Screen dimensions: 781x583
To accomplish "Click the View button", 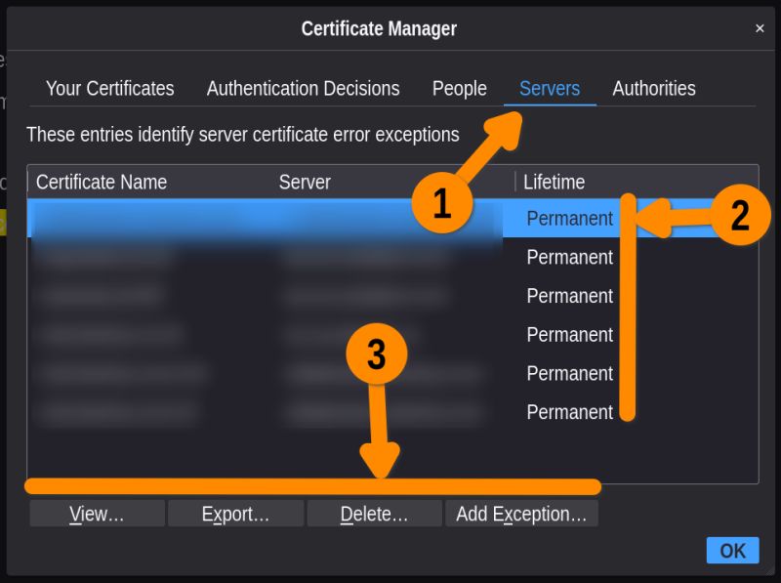I will (x=96, y=513).
